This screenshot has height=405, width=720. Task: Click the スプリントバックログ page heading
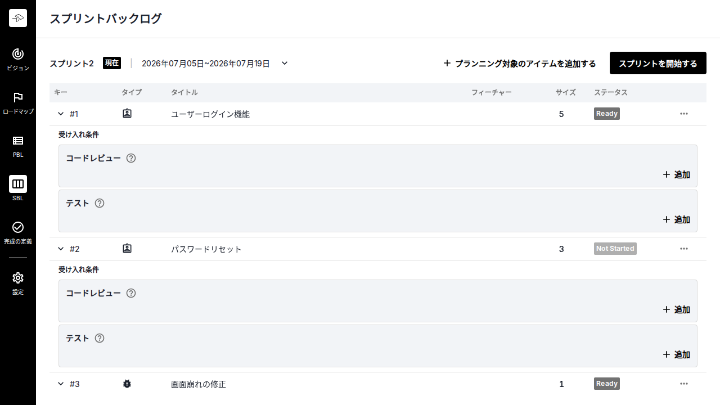pos(106,19)
